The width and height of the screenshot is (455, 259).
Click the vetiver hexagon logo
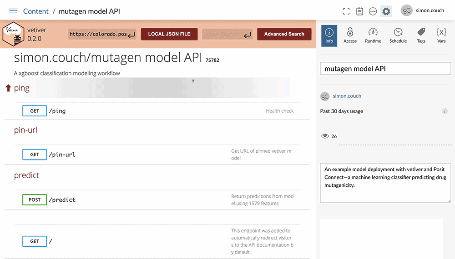tap(12, 35)
